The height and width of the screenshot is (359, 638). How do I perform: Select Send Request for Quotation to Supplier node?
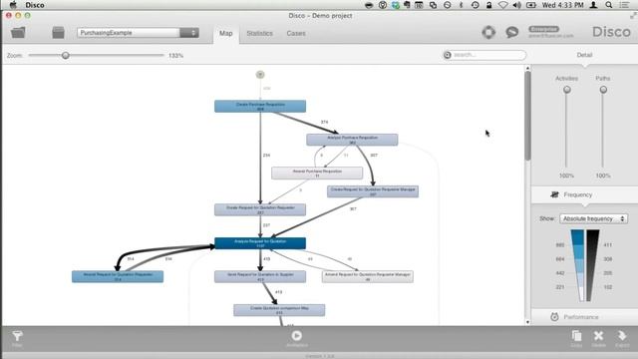pyautogui.click(x=260, y=276)
